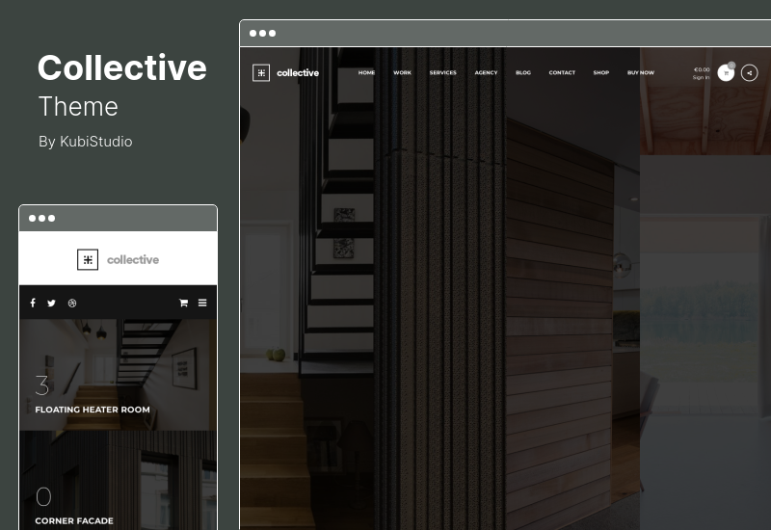Click the Collective title heading
The height and width of the screenshot is (530, 771).
pyautogui.click(x=122, y=67)
